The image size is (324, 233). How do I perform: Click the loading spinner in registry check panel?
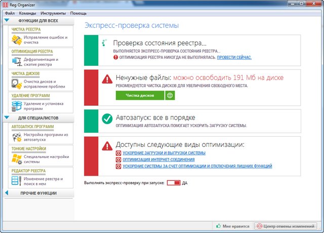tap(104, 43)
